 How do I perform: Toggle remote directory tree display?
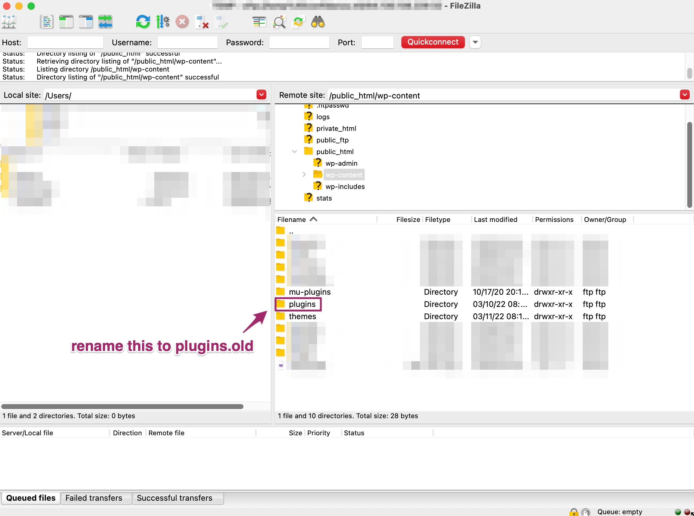click(86, 22)
